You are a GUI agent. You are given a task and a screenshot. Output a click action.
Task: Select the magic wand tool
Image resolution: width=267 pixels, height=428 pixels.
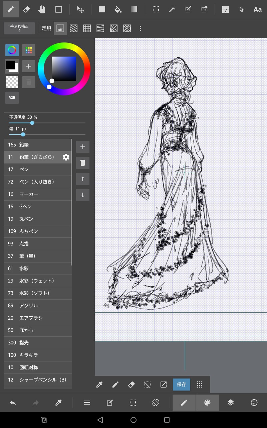(172, 9)
